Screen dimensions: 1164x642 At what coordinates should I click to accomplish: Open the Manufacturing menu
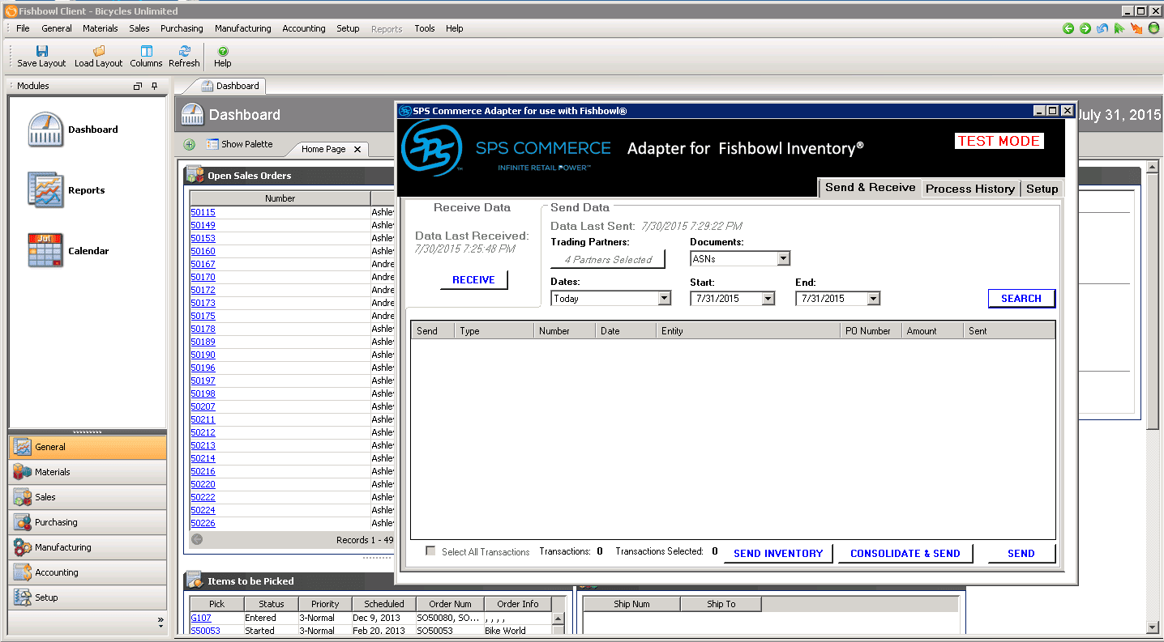[242, 28]
